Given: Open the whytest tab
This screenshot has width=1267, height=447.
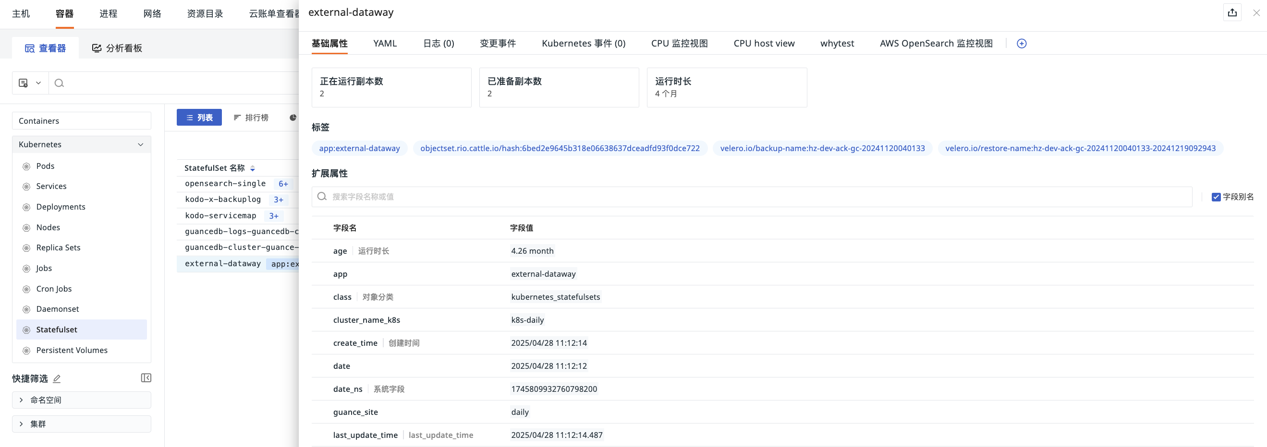Looking at the screenshot, I should (x=837, y=43).
